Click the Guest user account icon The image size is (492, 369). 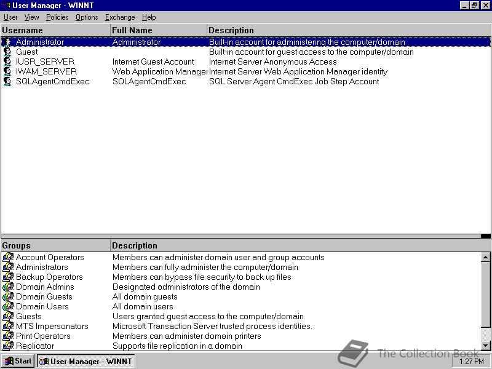pyautogui.click(x=7, y=52)
